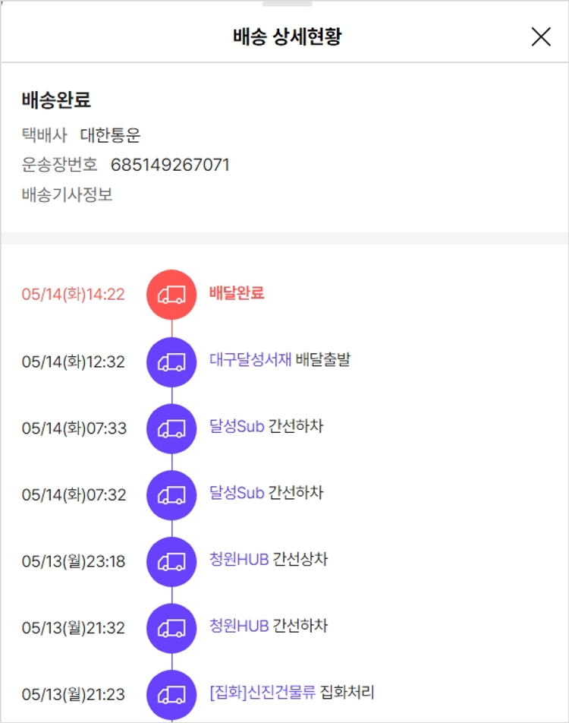Click the red 배달완료 truck icon
Viewport: 569px width, 723px height.
171,295
